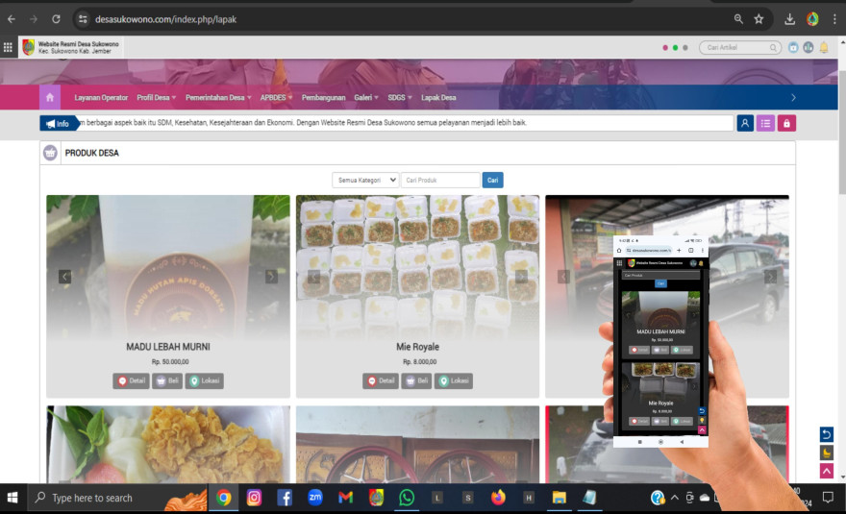Open the Layanan Operator menu item
Viewport: 846px width, 514px height.
click(101, 97)
